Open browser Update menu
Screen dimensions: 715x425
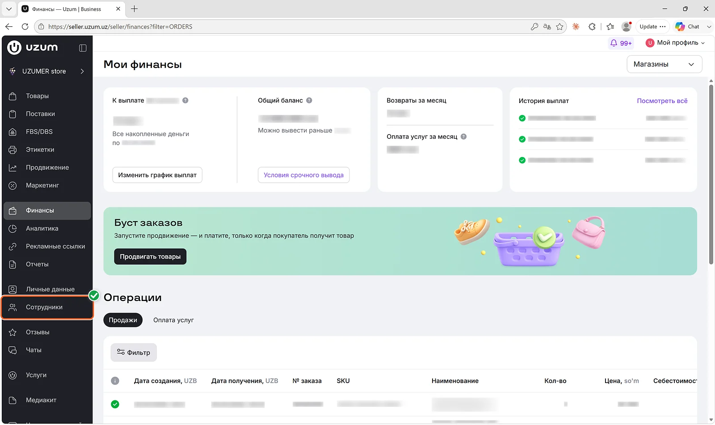[x=652, y=27]
